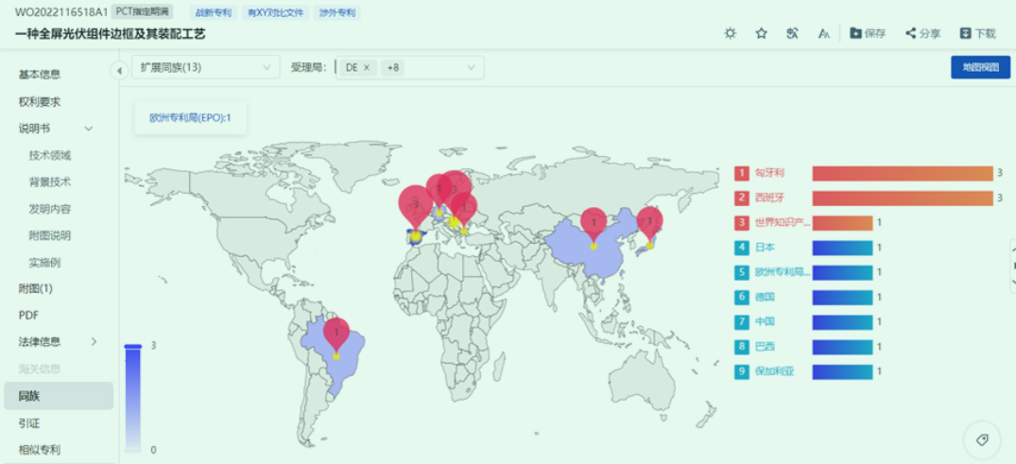Screen dimensions: 1016x464
Task: Toggle the brightness sun icon in the header
Action: tap(731, 34)
